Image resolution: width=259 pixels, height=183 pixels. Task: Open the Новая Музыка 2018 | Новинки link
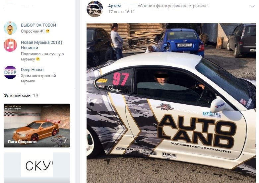[41, 45]
